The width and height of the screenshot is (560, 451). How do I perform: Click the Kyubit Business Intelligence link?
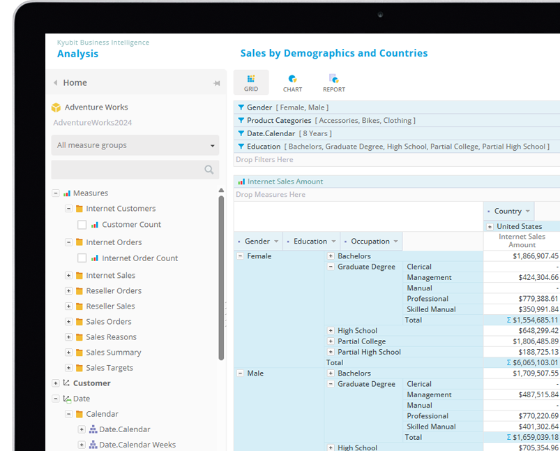pos(103,42)
